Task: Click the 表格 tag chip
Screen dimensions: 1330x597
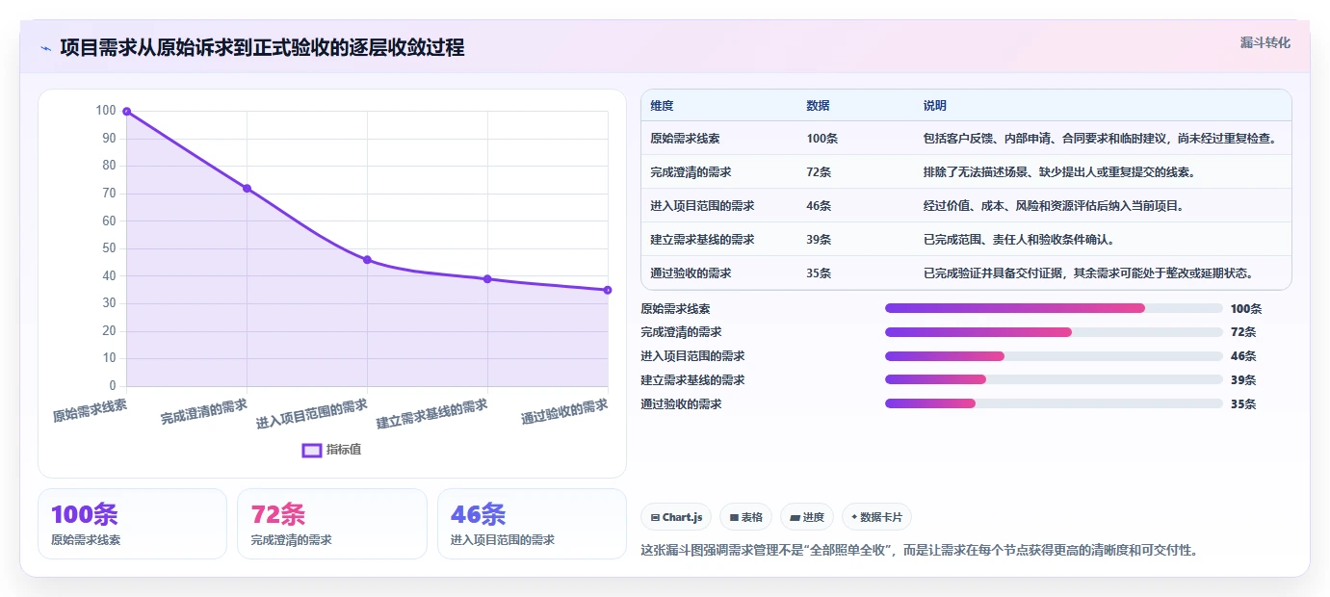Action: pos(745,517)
